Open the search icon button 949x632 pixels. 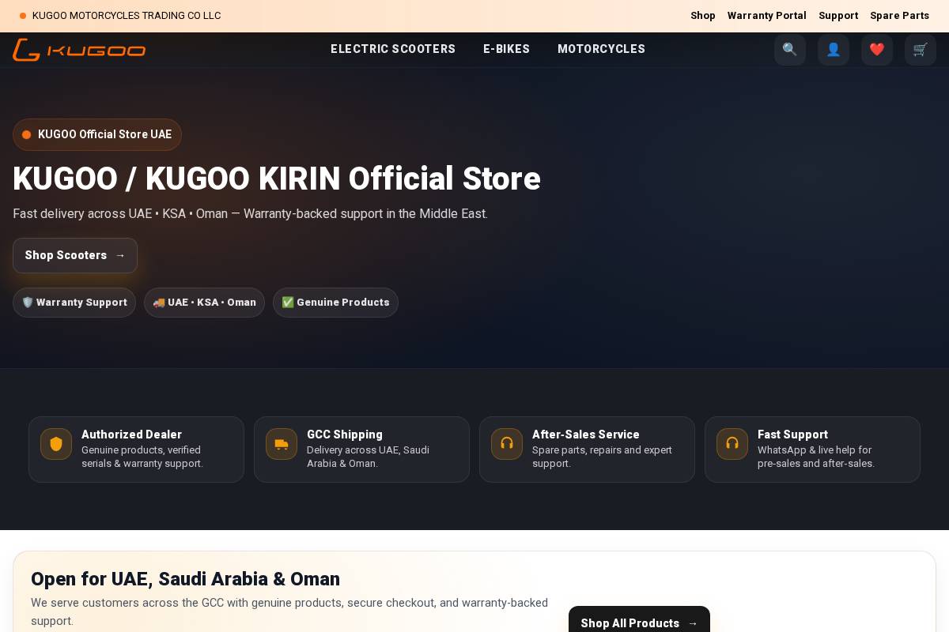click(x=790, y=50)
